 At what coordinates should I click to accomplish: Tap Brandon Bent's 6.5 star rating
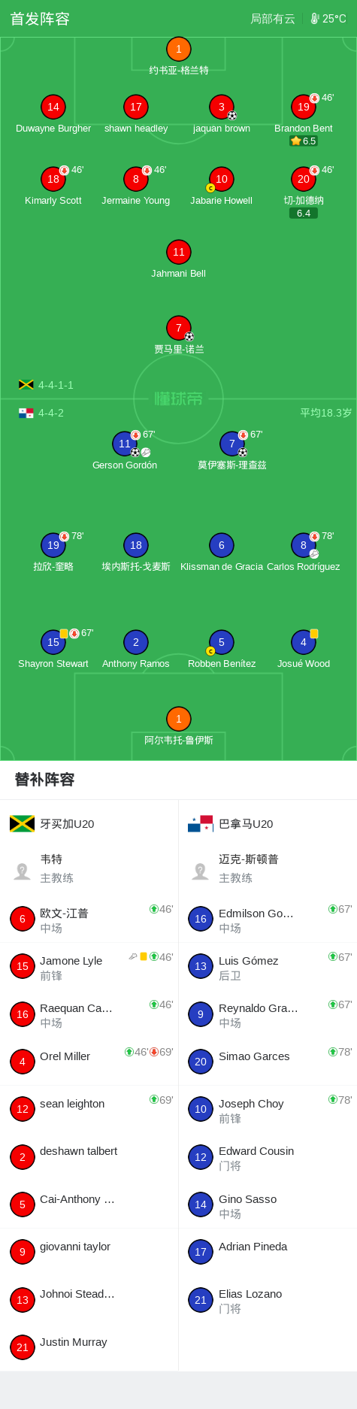304,141
